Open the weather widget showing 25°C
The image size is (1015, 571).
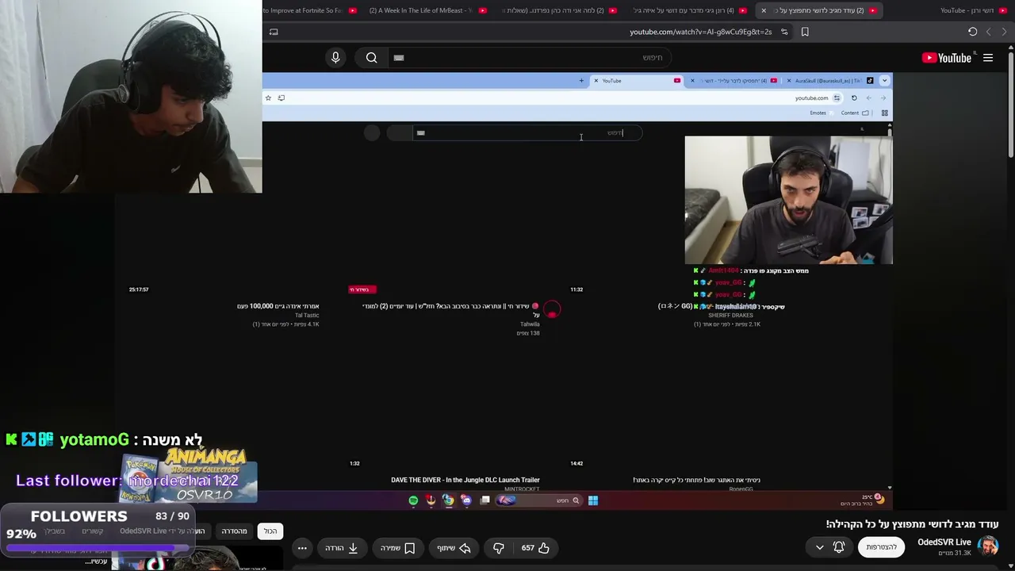862,500
